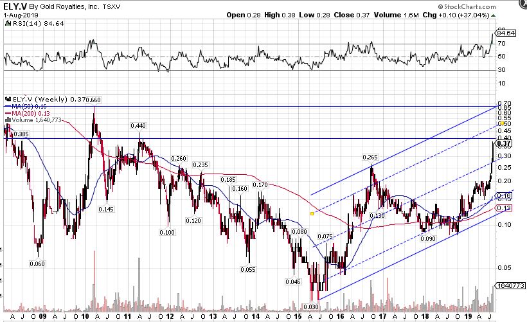This screenshot has height=322, width=527.
Task: Click the 0.120 low price label
Action: point(193,221)
